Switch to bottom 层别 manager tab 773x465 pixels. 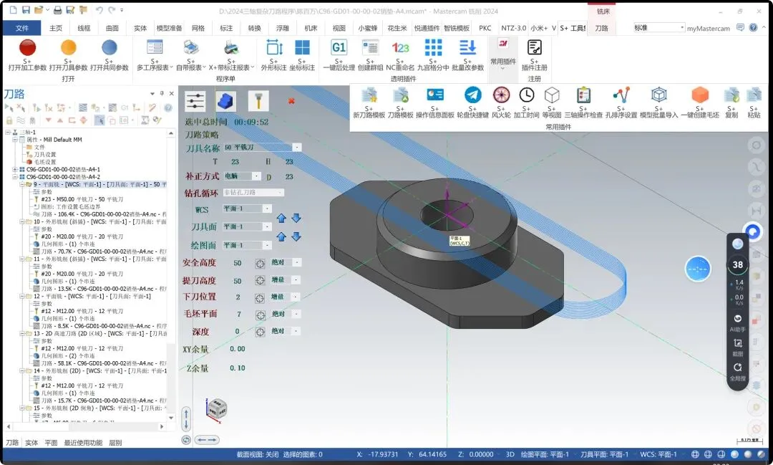coord(115,443)
